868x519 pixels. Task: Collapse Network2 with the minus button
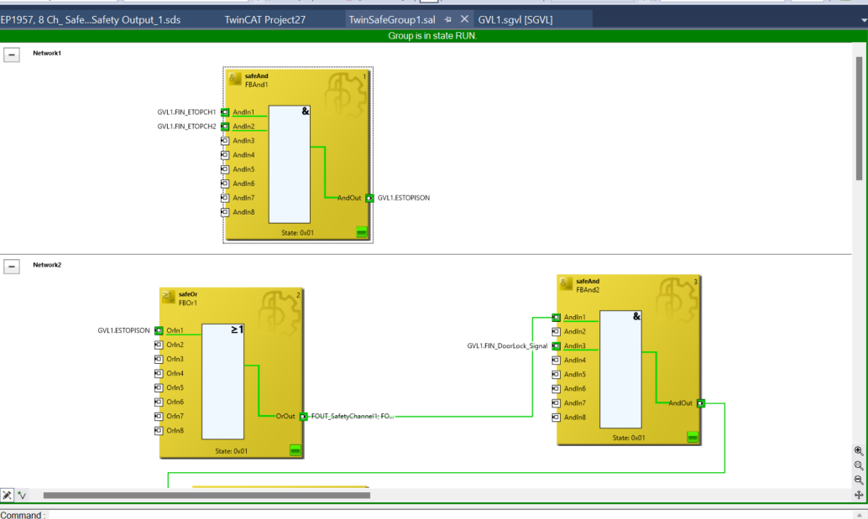(x=12, y=267)
